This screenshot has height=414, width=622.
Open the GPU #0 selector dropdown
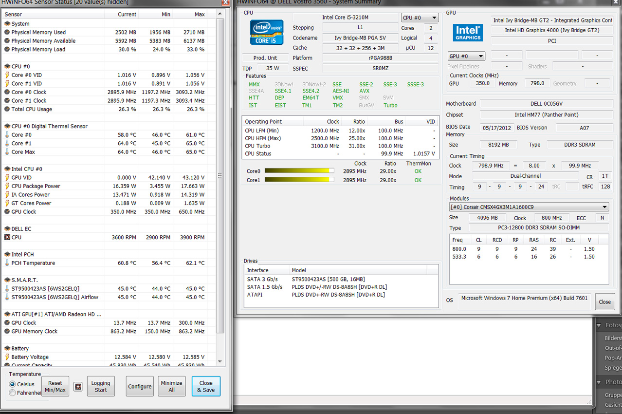pos(466,56)
